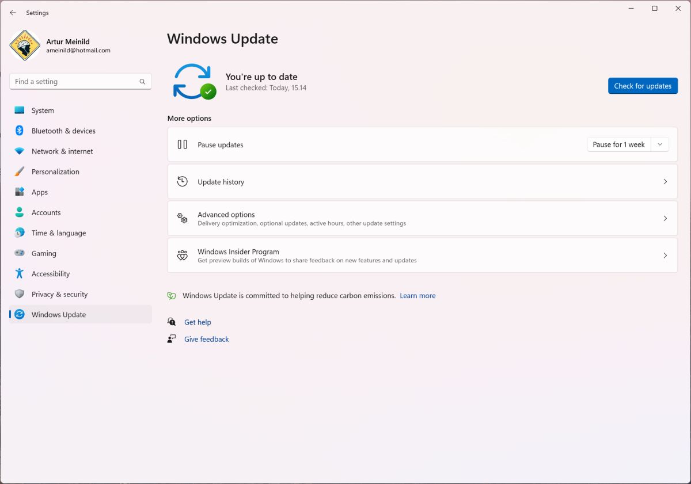Expand Advanced options with its chevron
691x484 pixels.
coord(665,218)
